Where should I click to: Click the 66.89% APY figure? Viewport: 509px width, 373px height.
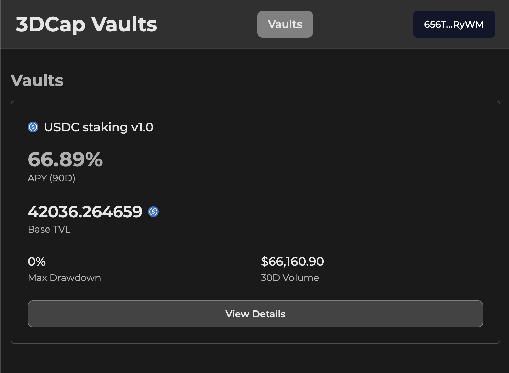pos(65,159)
